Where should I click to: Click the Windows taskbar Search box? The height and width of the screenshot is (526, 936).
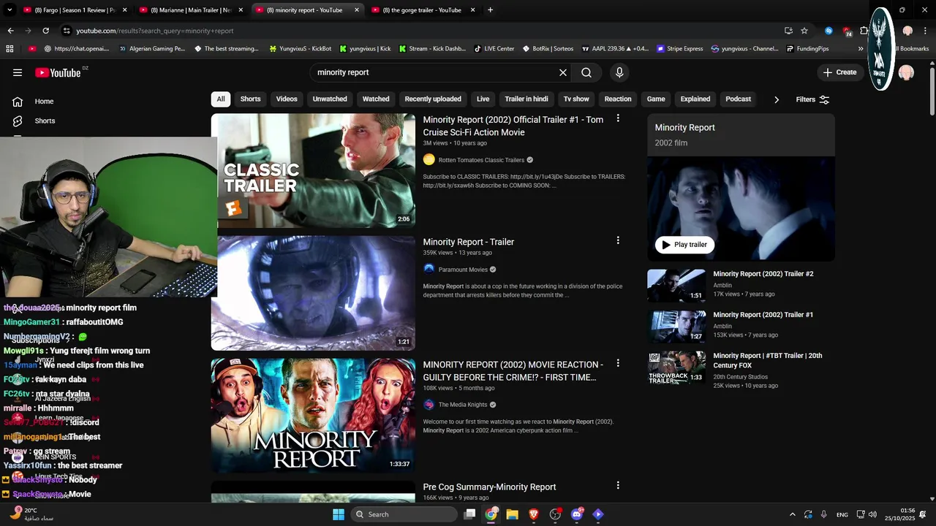tap(403, 514)
